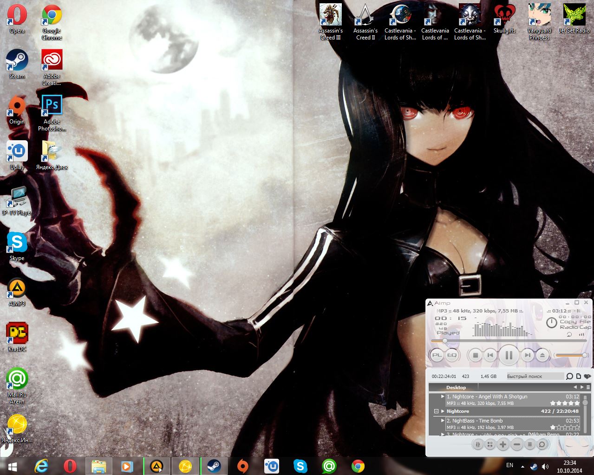Open the AIMP sleep timer clock icon
The height and width of the screenshot is (475, 594).
pyautogui.click(x=551, y=322)
